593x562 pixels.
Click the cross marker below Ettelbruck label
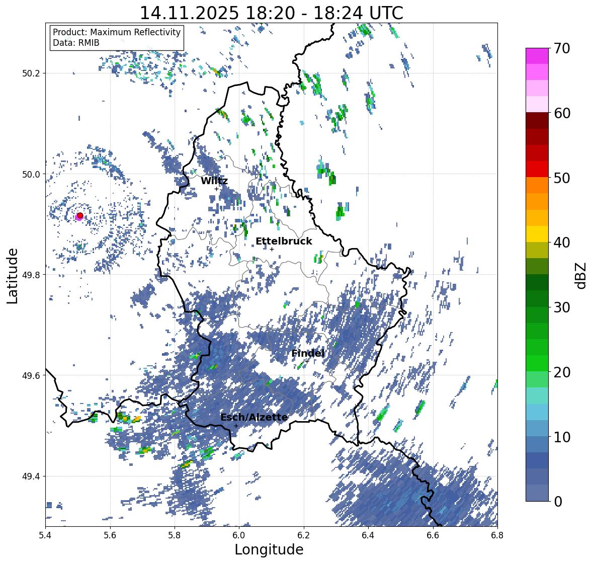272,249
